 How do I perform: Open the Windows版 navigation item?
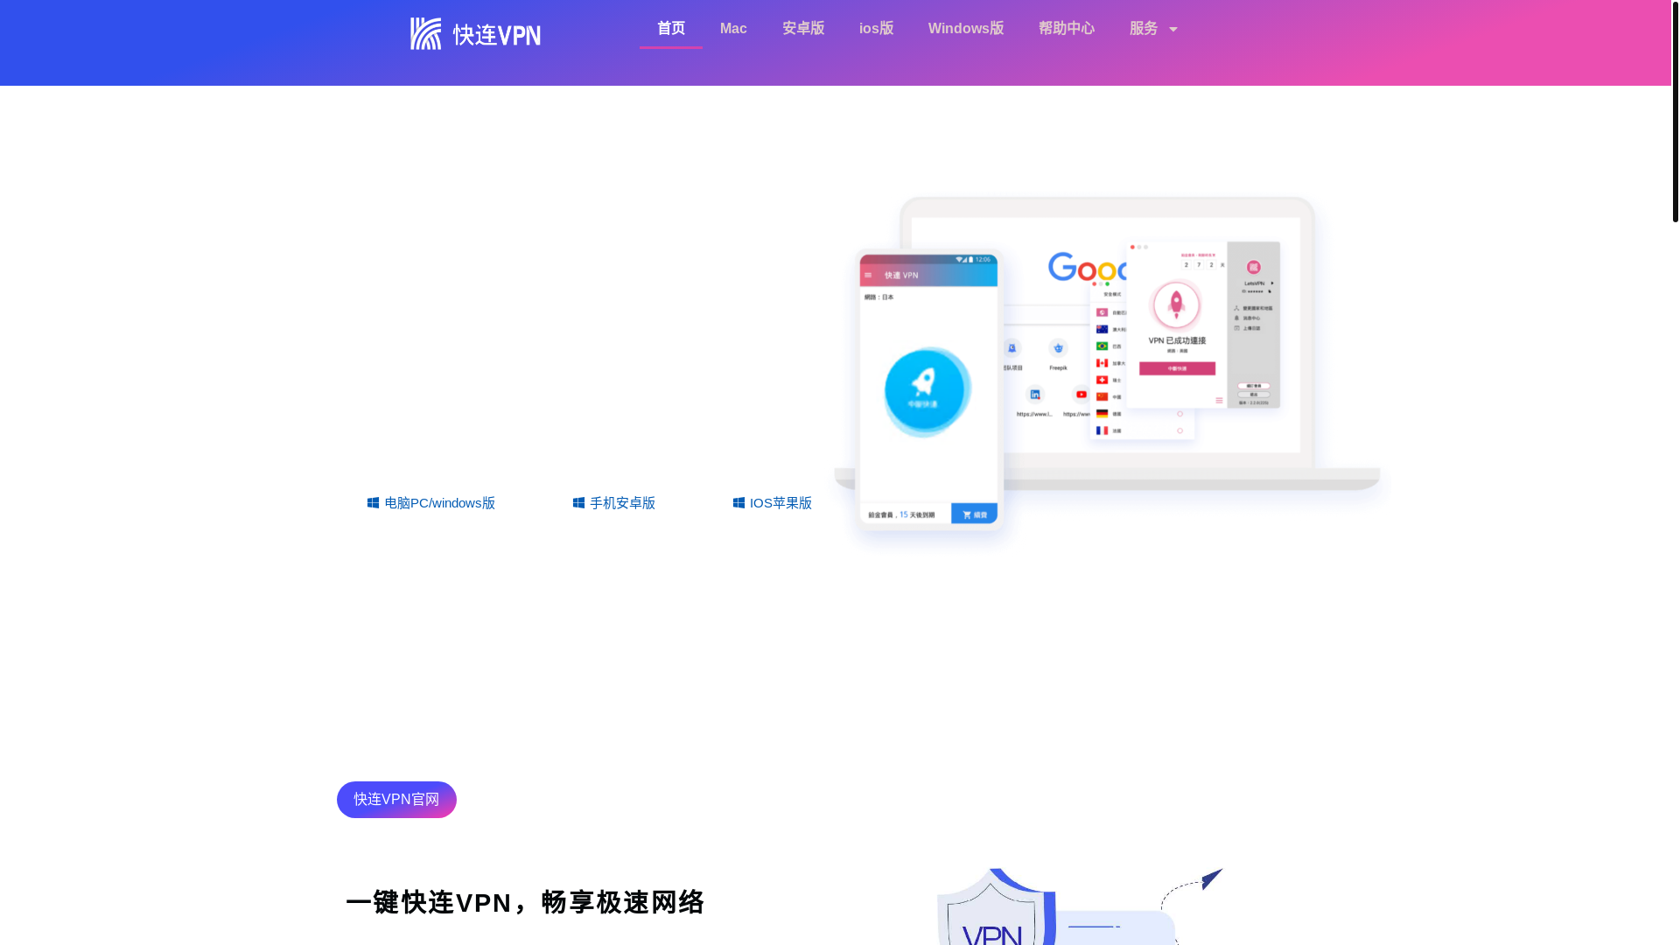[966, 29]
